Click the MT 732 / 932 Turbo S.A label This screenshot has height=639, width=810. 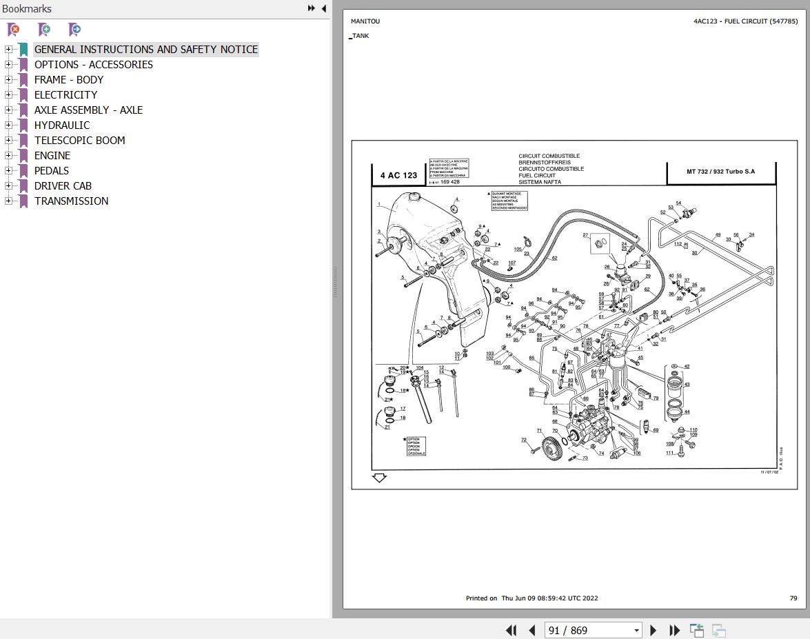pyautogui.click(x=720, y=172)
